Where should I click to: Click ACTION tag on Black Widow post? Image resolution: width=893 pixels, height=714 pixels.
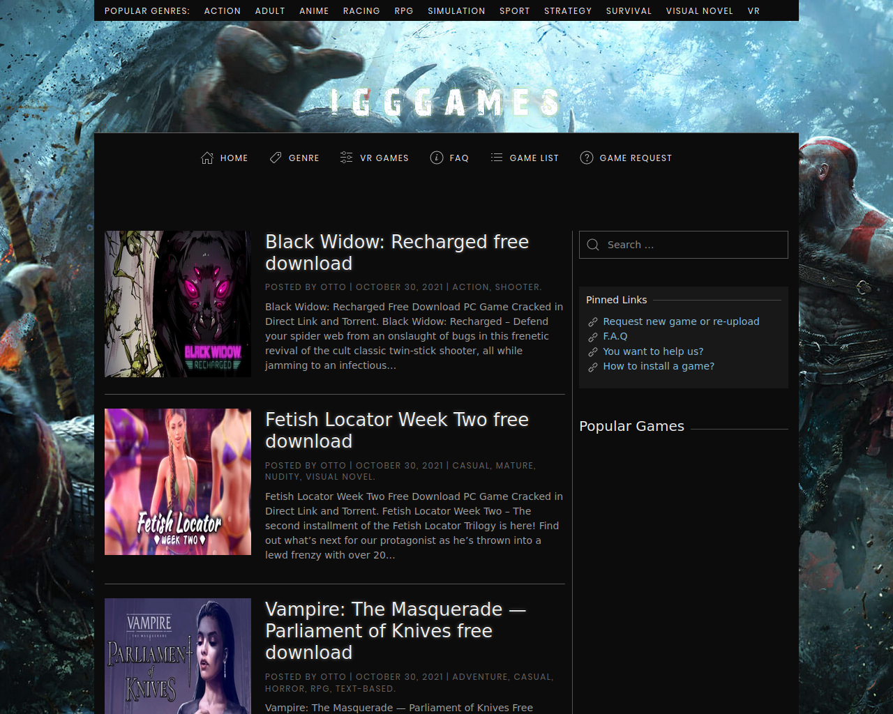tap(470, 287)
